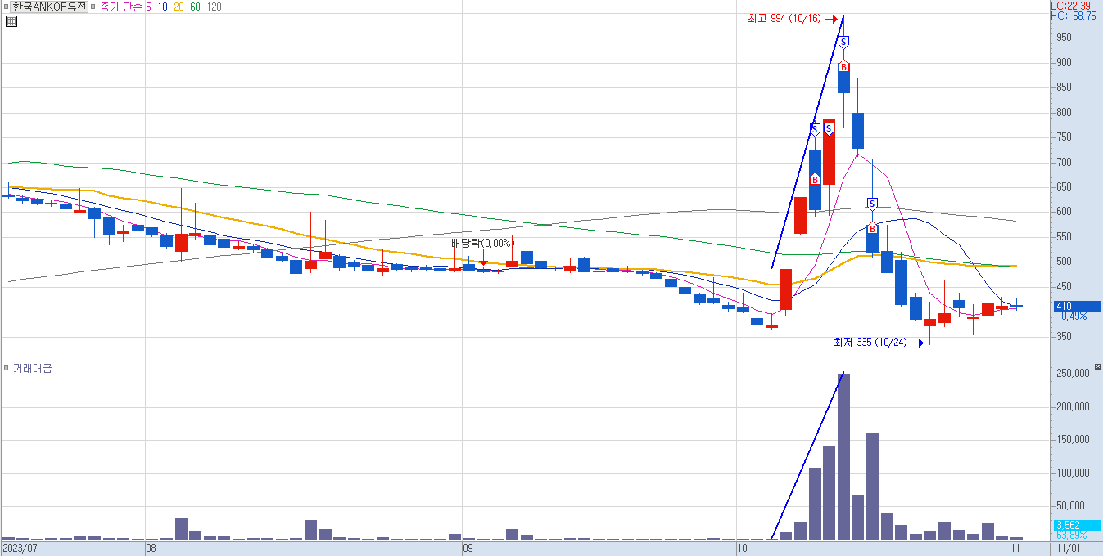Select the B marker near the 650 level
Image resolution: width=1103 pixels, height=556 pixels.
tap(815, 179)
